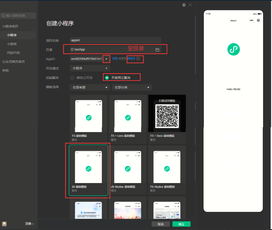
Task: Select 小游戏 in the left sidebar
Action: tap(12, 44)
